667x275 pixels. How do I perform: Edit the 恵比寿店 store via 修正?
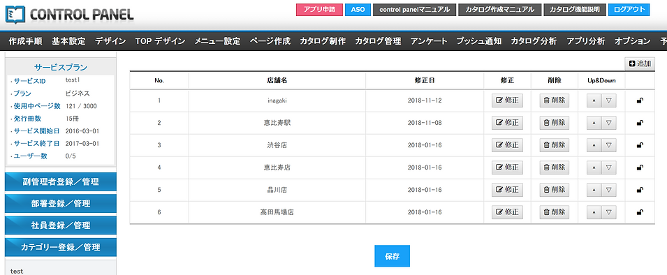click(x=507, y=168)
